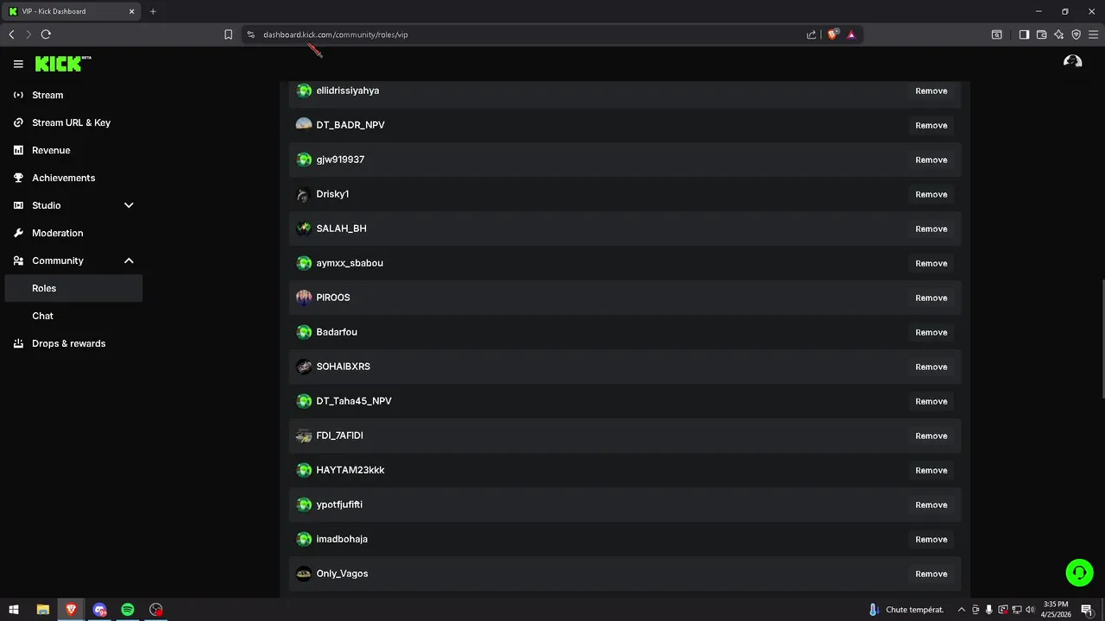Select Chat under Community
Viewport: 1105px width, 621px height.
pyautogui.click(x=43, y=316)
